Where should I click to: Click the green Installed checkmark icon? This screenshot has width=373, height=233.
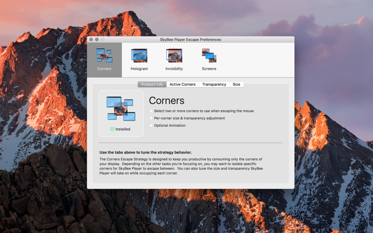pos(112,129)
